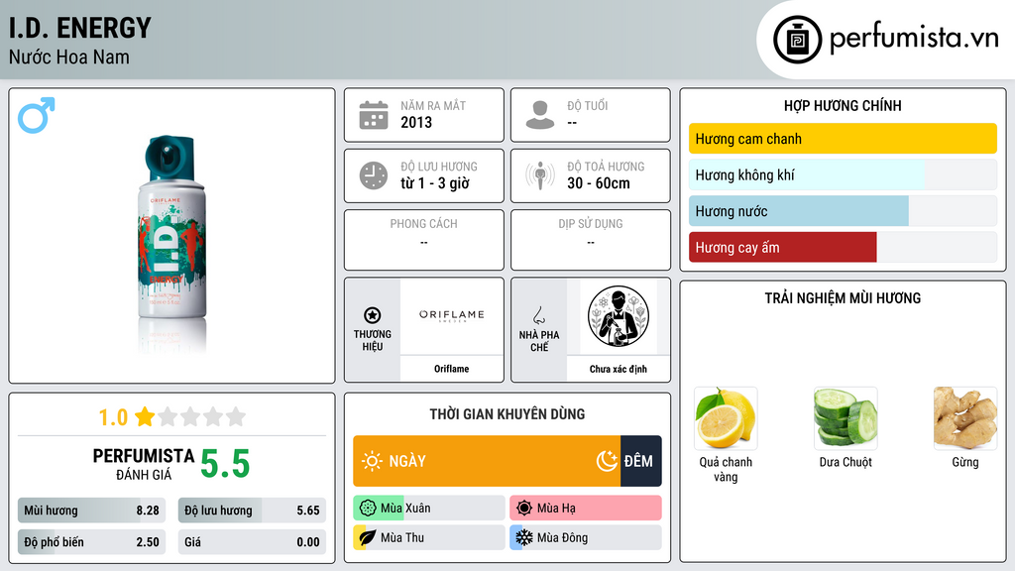The image size is (1015, 571).
Task: Click the Hương cam chanh accord bar
Action: (x=843, y=139)
